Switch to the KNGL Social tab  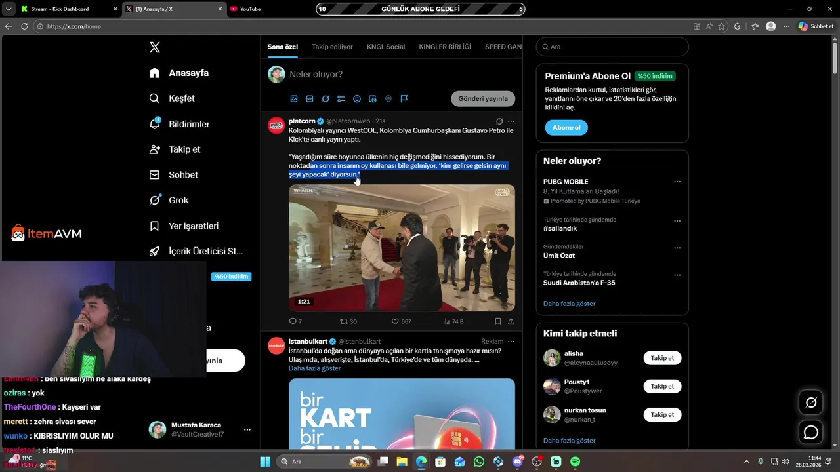coord(386,47)
